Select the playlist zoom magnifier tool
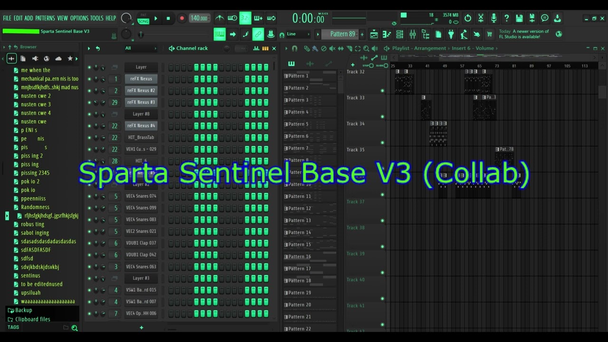This screenshot has height=342, width=608. coord(366,48)
